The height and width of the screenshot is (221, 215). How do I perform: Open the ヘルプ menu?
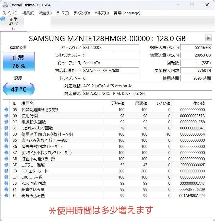[x=101, y=13]
